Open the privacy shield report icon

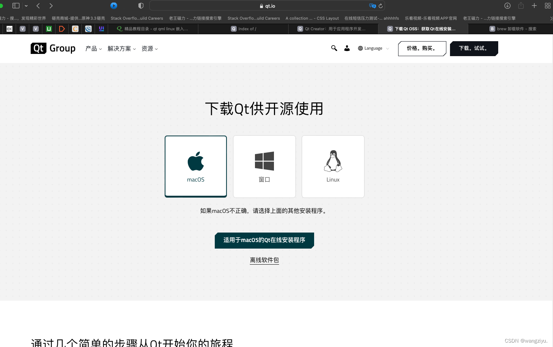click(141, 6)
